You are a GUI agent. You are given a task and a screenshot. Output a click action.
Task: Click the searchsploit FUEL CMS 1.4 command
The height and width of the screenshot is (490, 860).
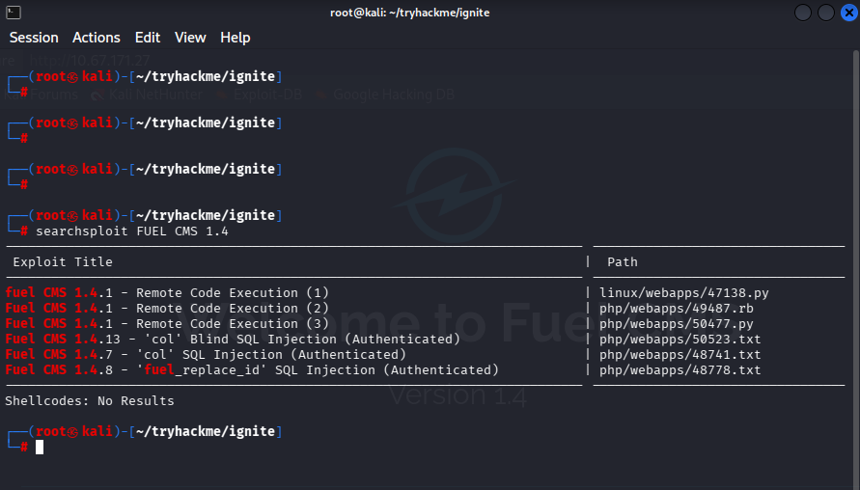132,231
